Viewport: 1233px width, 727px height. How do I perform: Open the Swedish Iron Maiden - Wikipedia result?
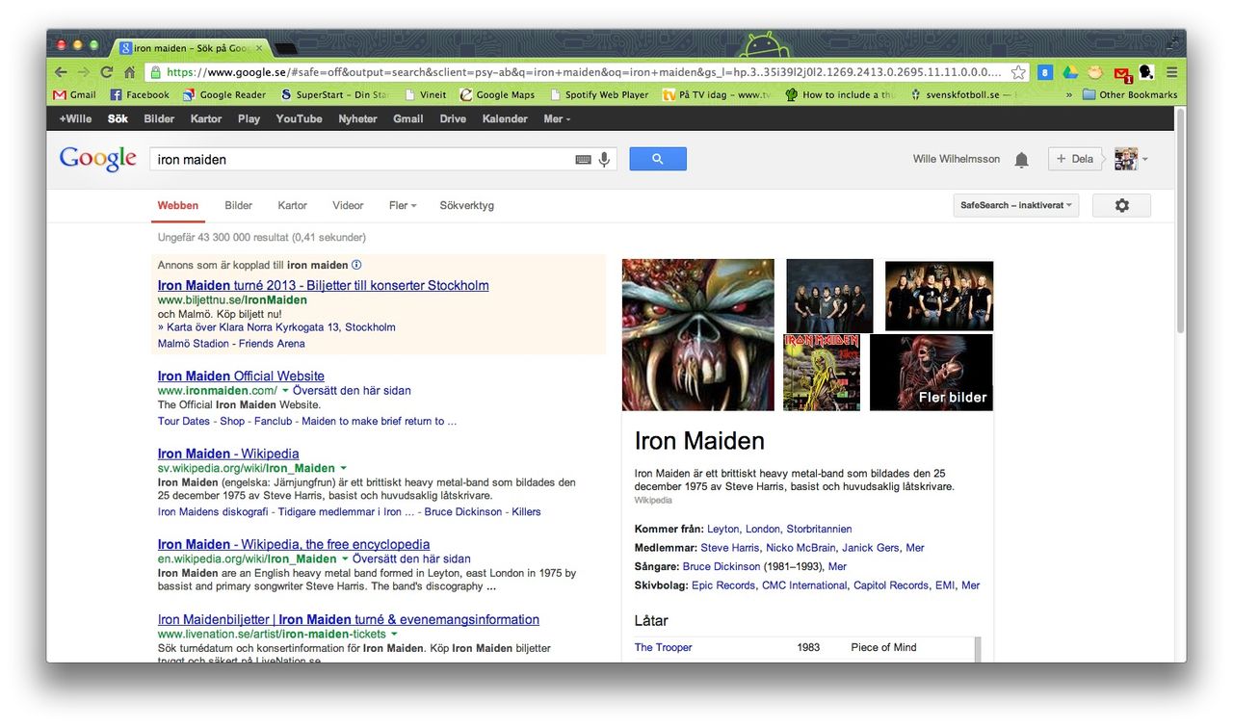coord(228,454)
